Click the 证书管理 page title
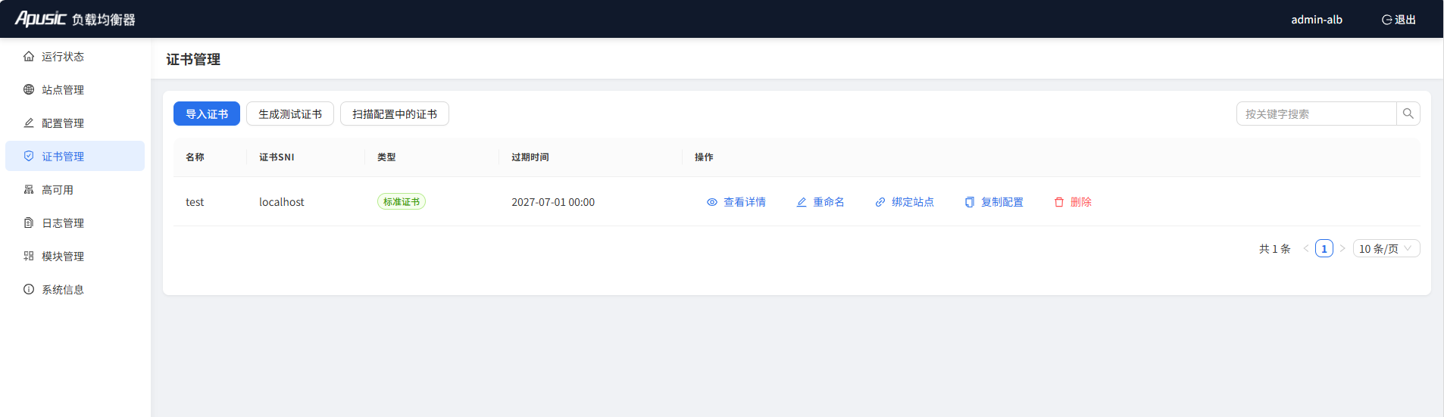The image size is (1444, 417). [193, 59]
